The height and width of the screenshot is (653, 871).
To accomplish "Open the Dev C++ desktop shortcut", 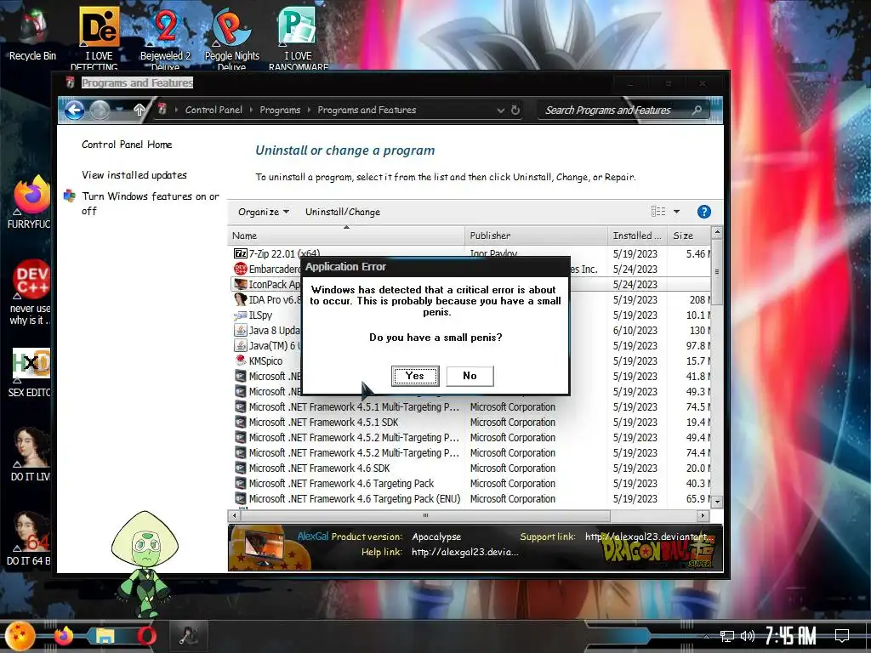I will (31, 292).
